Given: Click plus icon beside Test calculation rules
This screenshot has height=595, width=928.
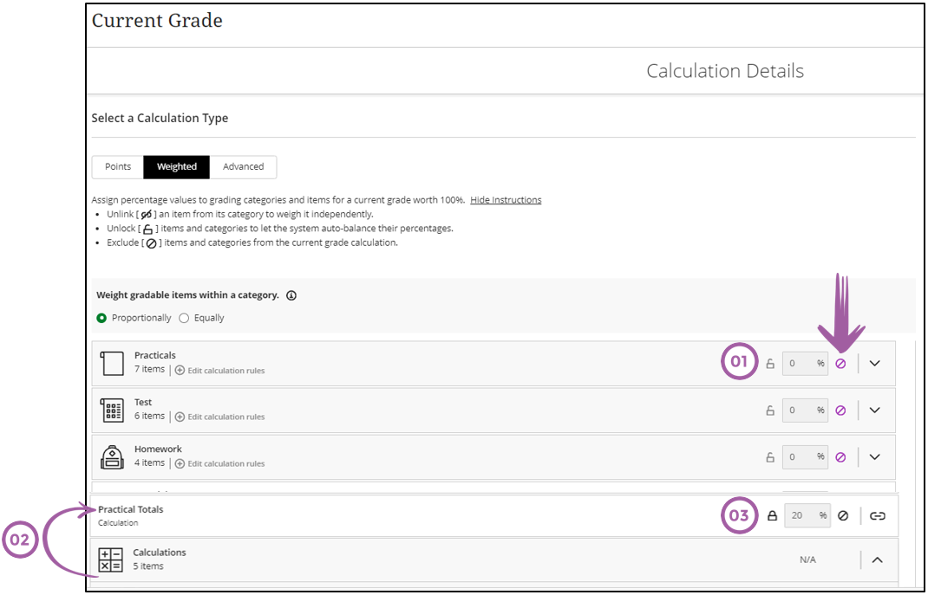Looking at the screenshot, I should pos(180,417).
